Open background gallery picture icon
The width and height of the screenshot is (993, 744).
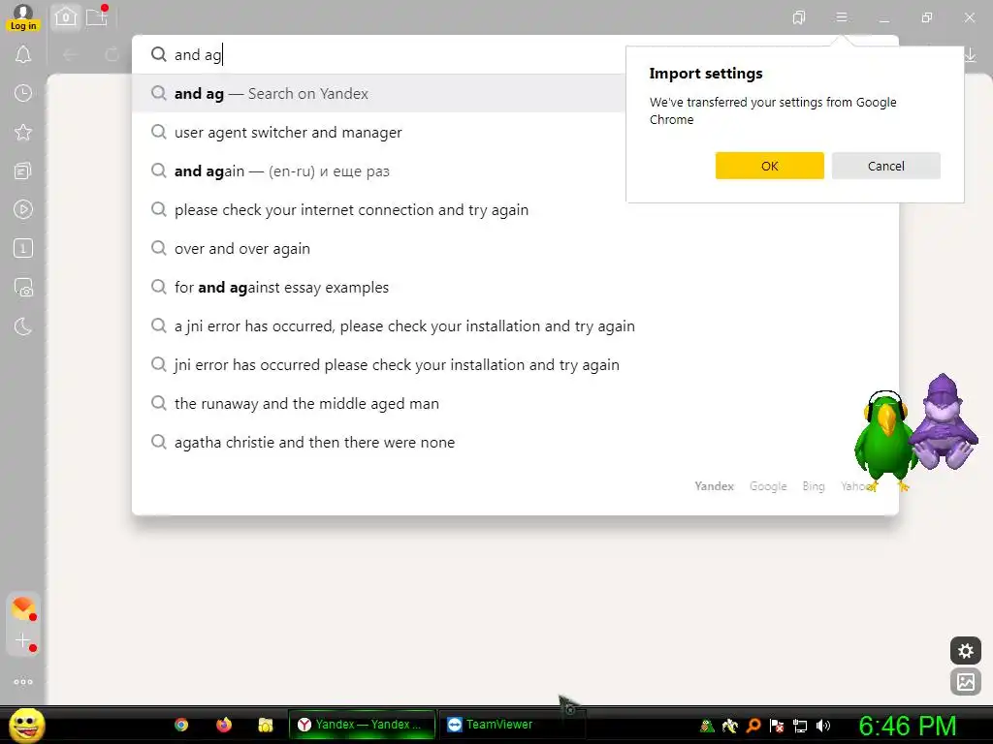[966, 681]
